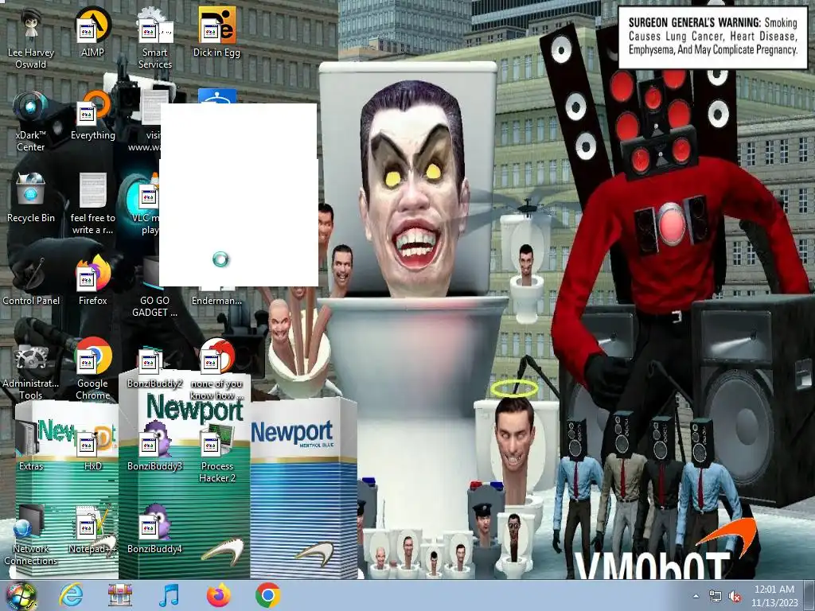
Task: Launch Internet Explorer from the taskbar
Action: tap(71, 595)
